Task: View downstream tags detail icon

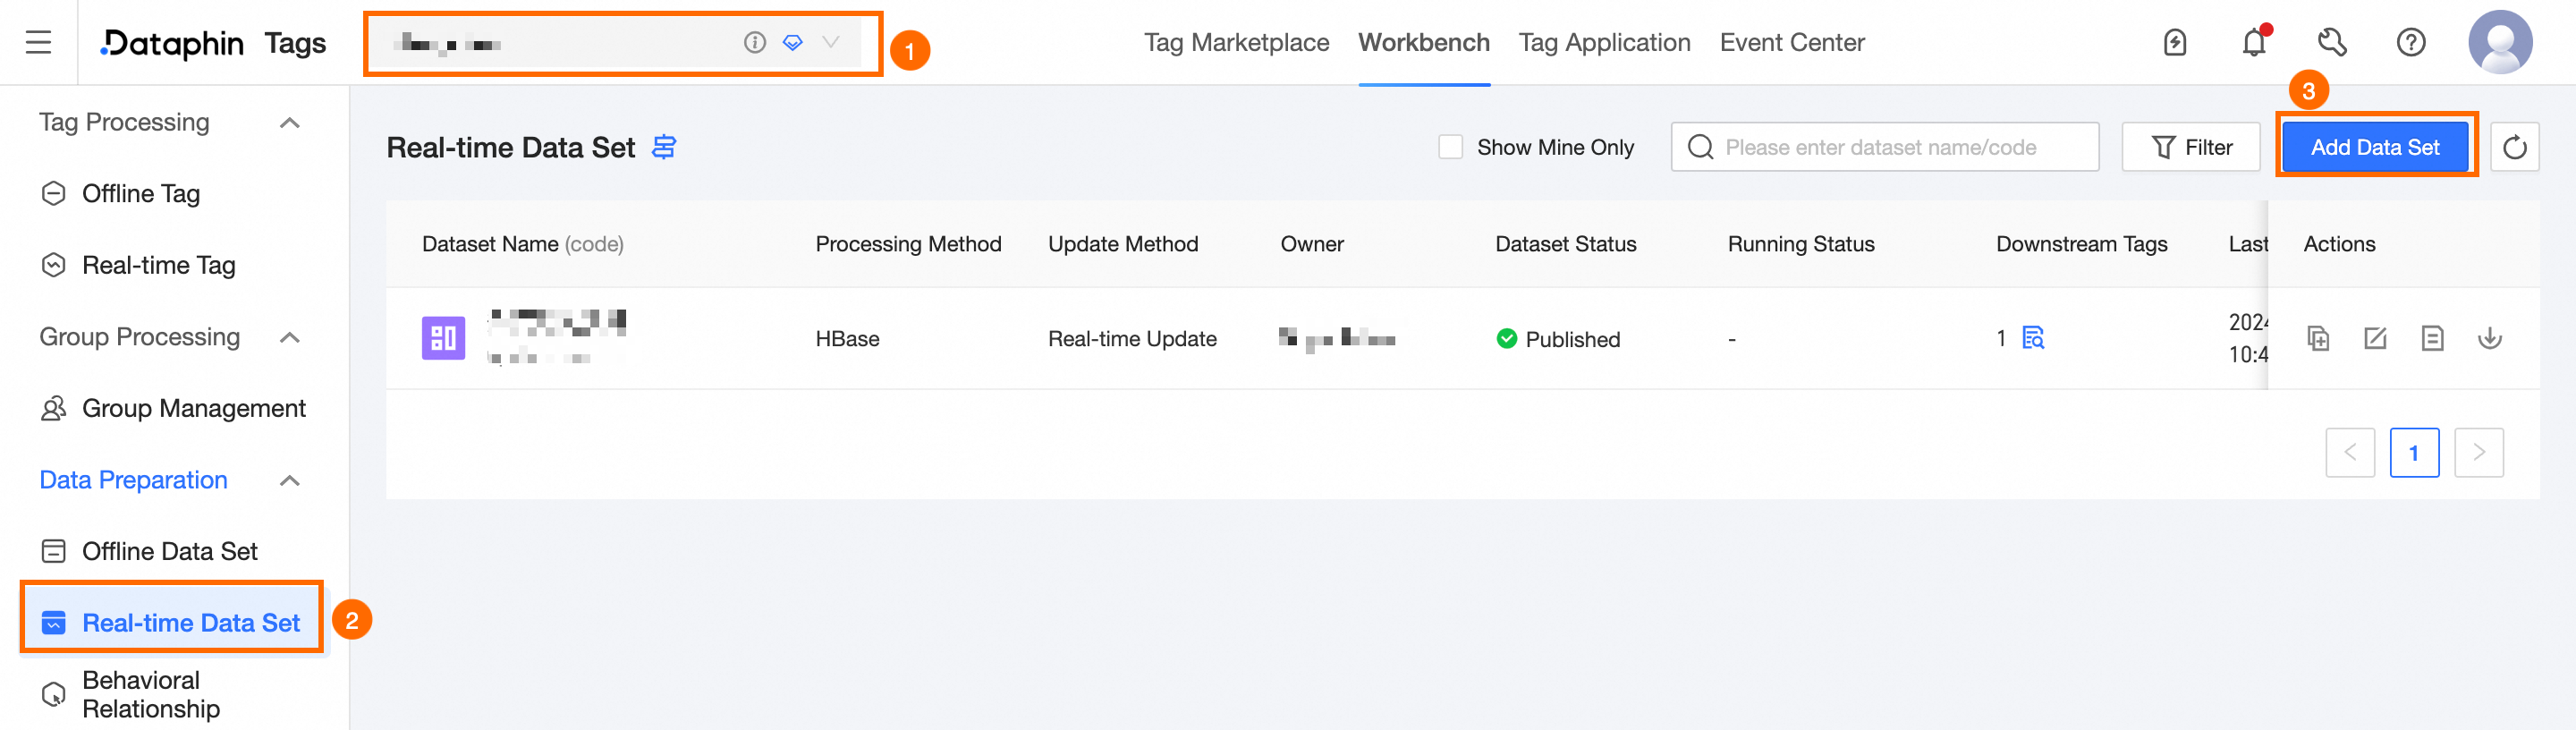Action: point(2033,339)
